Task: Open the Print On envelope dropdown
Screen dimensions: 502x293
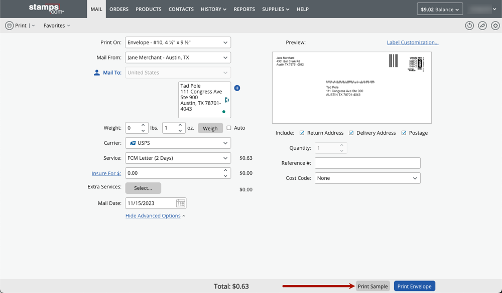Action: 178,43
